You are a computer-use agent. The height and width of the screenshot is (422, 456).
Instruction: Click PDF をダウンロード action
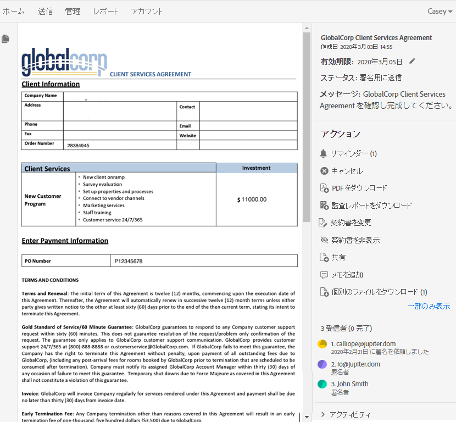pos(359,188)
